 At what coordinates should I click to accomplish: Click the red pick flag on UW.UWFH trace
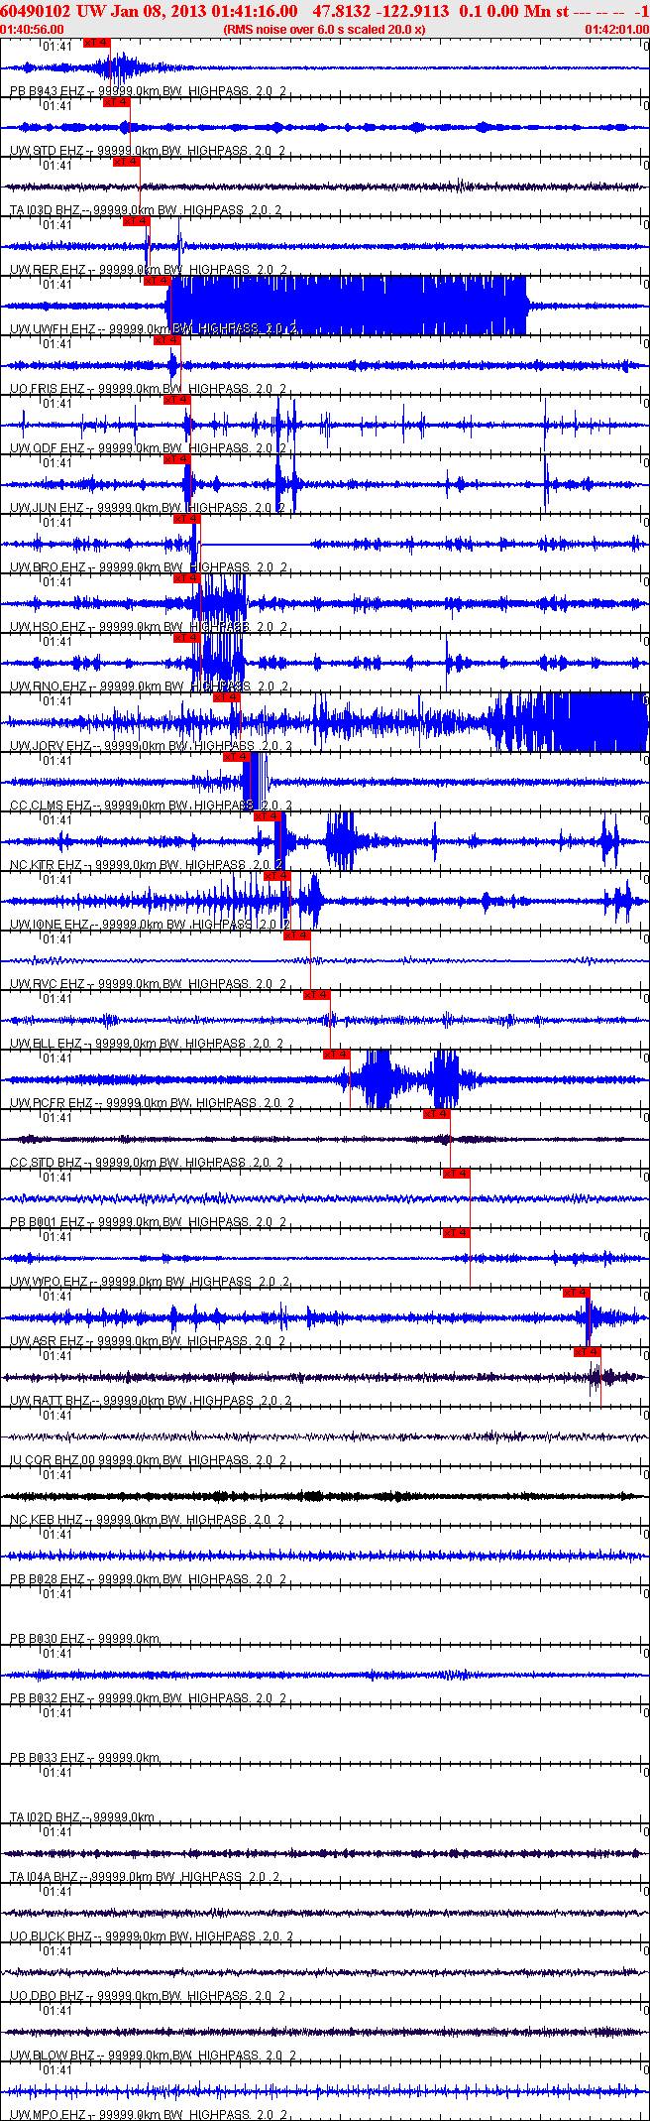point(157,281)
